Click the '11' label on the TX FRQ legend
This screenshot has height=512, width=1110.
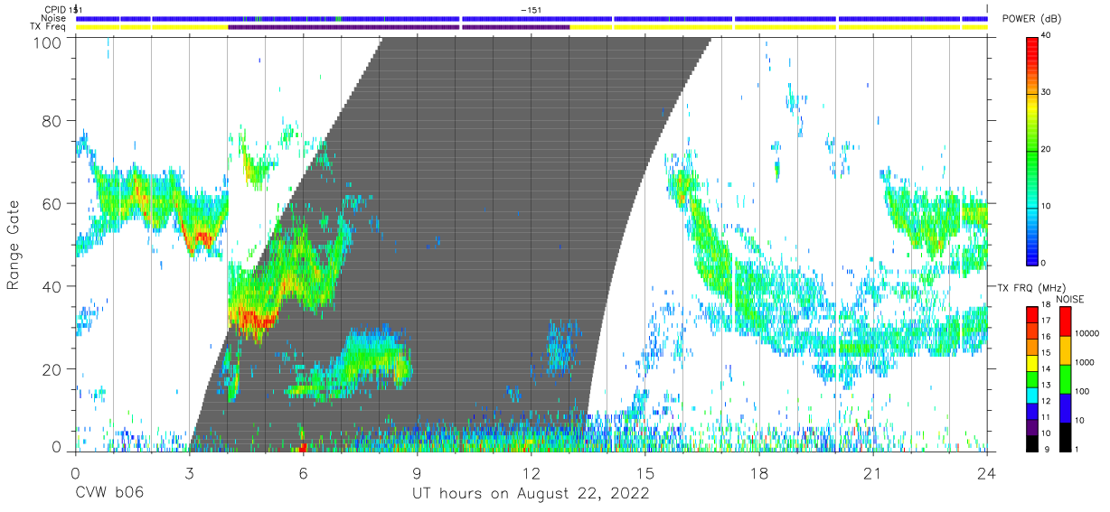(1046, 417)
